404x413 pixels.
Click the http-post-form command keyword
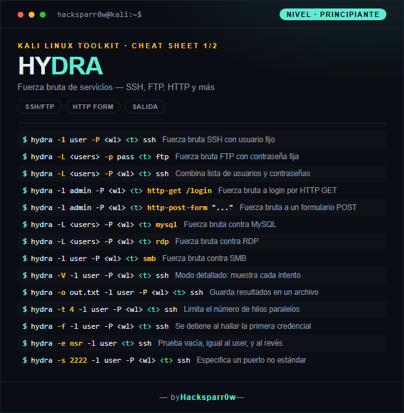177,207
